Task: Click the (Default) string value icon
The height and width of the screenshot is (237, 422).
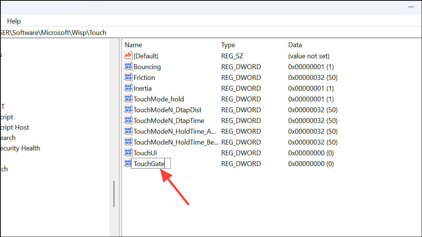Action: pyautogui.click(x=128, y=56)
